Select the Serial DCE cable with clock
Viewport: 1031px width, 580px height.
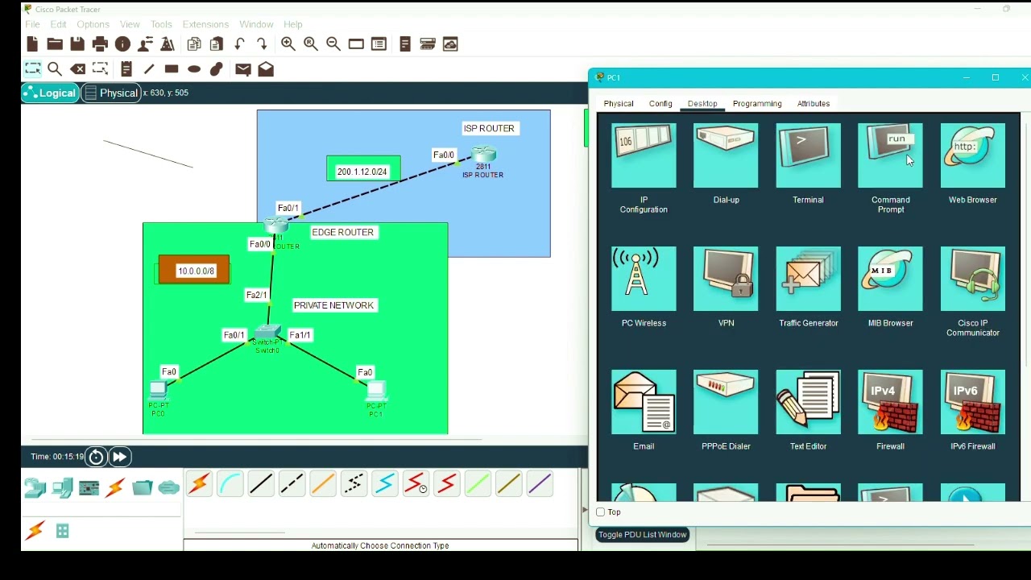(416, 484)
